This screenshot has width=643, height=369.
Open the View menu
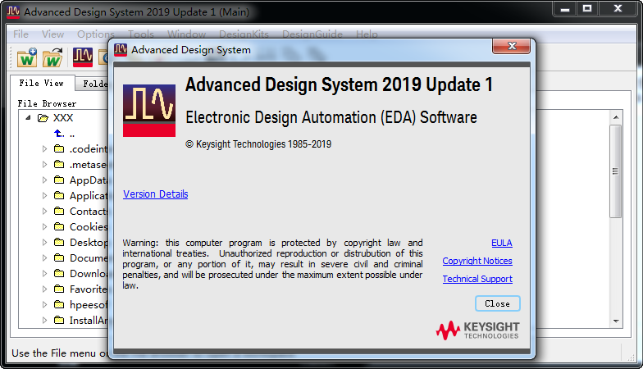(x=52, y=34)
